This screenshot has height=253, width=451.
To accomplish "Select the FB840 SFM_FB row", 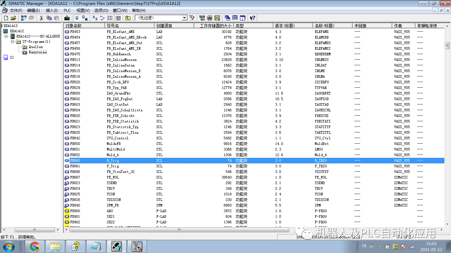I will (x=254, y=205).
